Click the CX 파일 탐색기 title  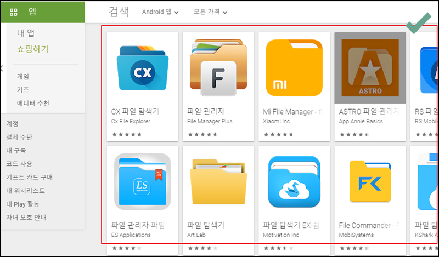[x=135, y=112]
